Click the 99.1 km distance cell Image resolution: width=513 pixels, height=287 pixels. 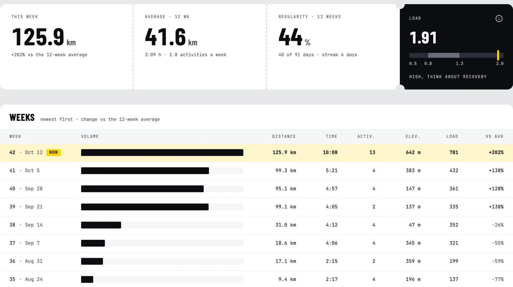point(286,207)
